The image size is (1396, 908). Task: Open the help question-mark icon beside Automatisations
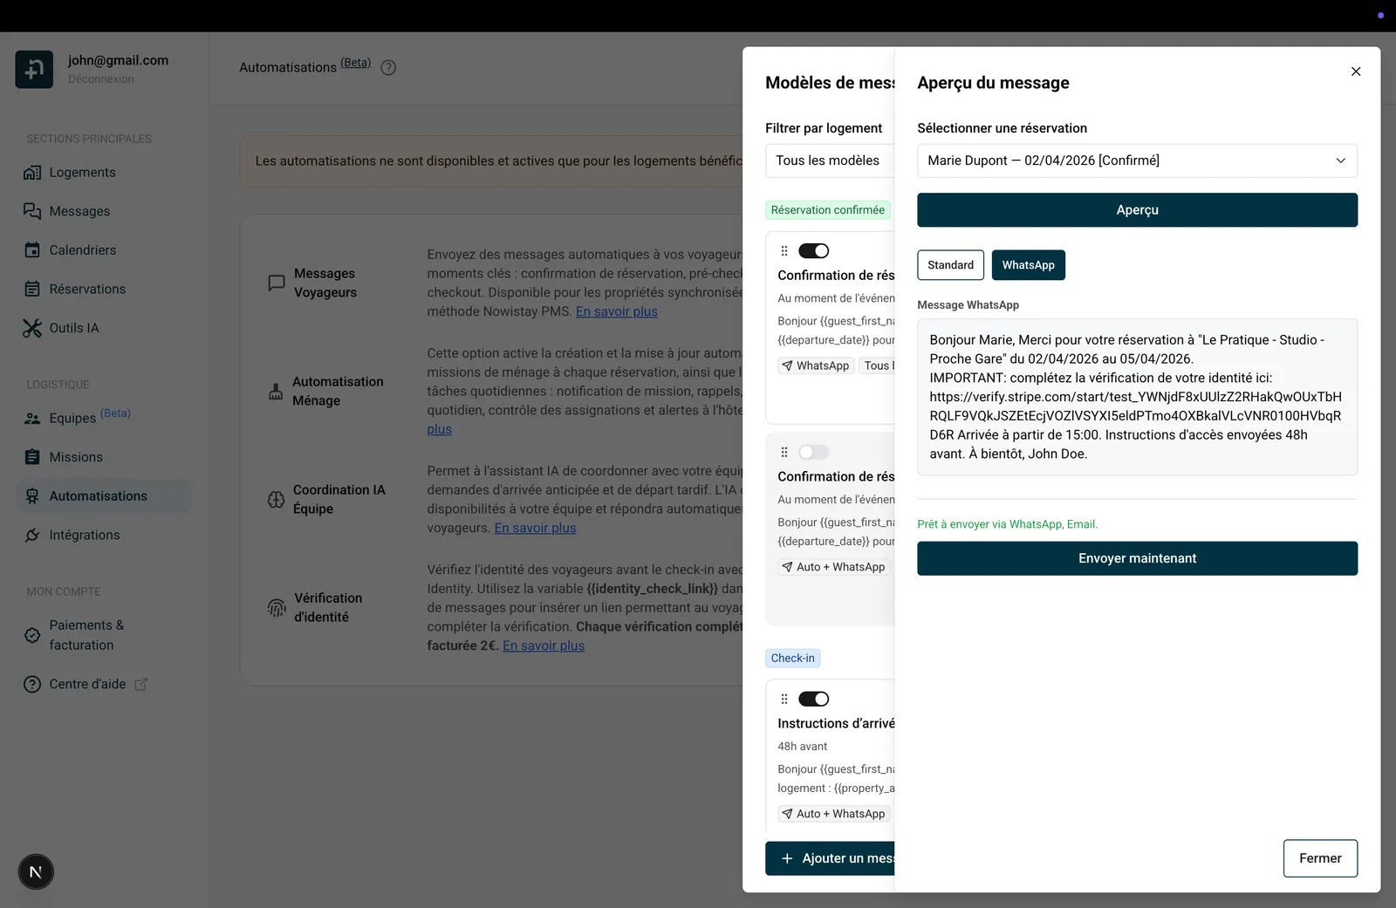(x=388, y=67)
